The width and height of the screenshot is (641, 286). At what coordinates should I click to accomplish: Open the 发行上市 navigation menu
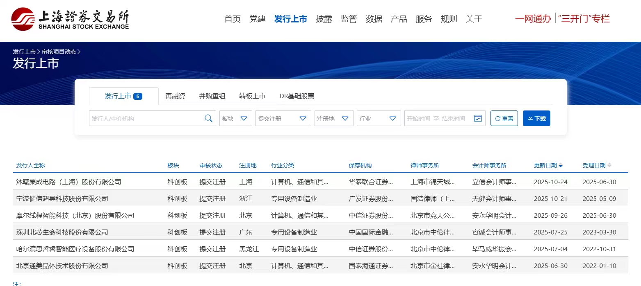click(291, 19)
